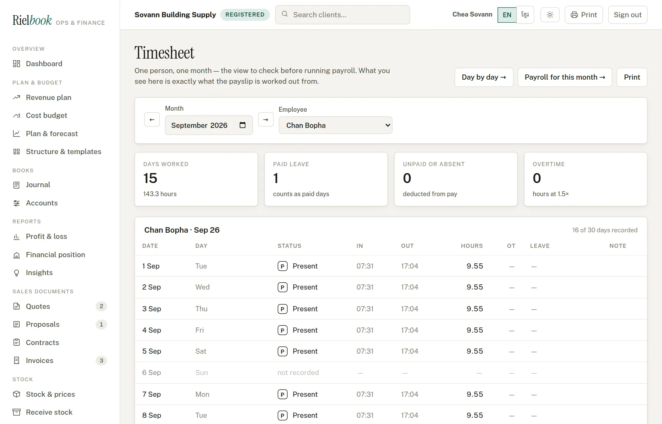Click the STATUS column header
Image resolution: width=662 pixels, height=424 pixels.
coord(290,246)
